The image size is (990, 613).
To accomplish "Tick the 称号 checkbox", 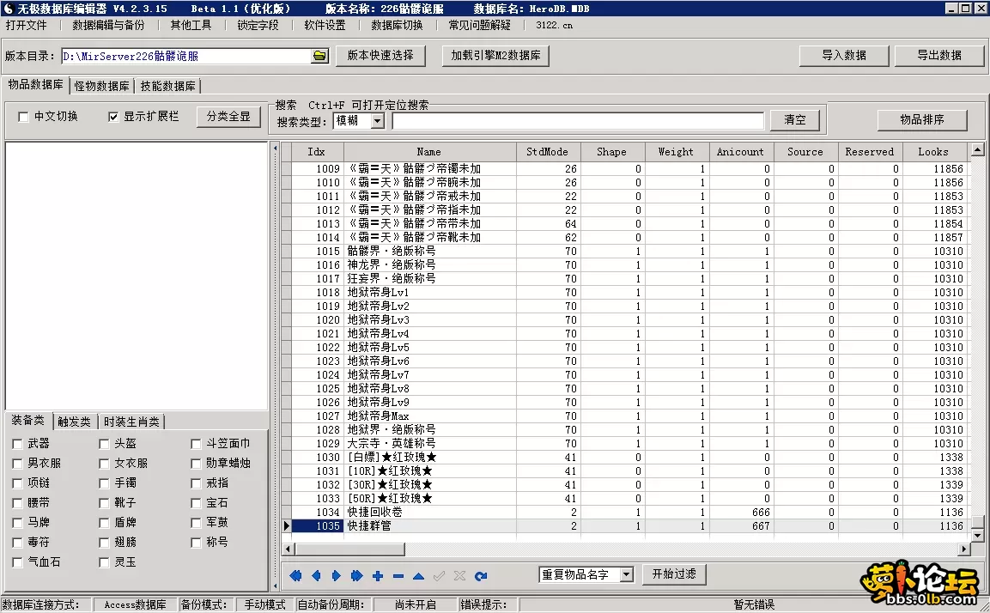I will (196, 543).
